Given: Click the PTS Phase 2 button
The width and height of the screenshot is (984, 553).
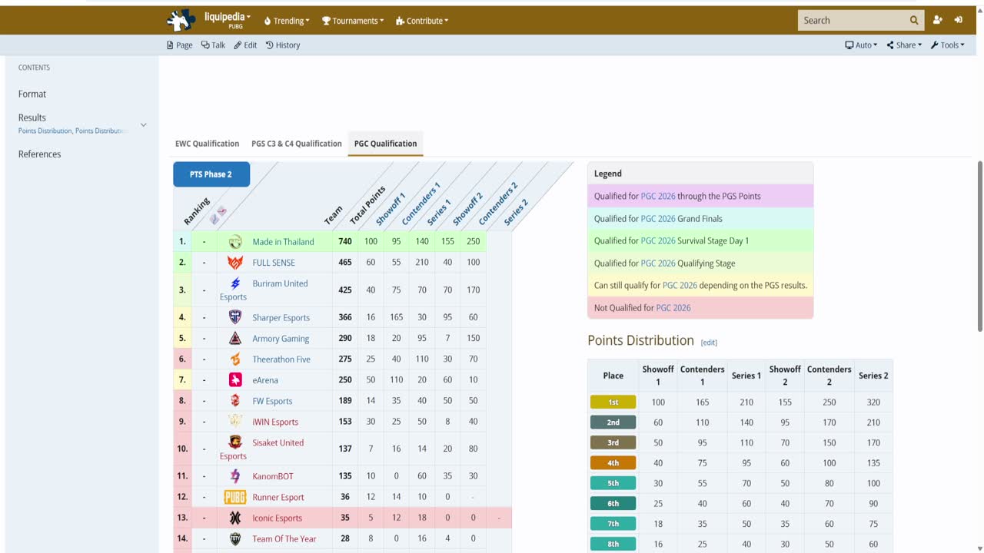Looking at the screenshot, I should 211,174.
